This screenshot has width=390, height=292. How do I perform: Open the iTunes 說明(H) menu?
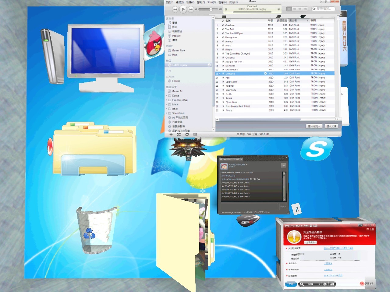pos(233,2)
